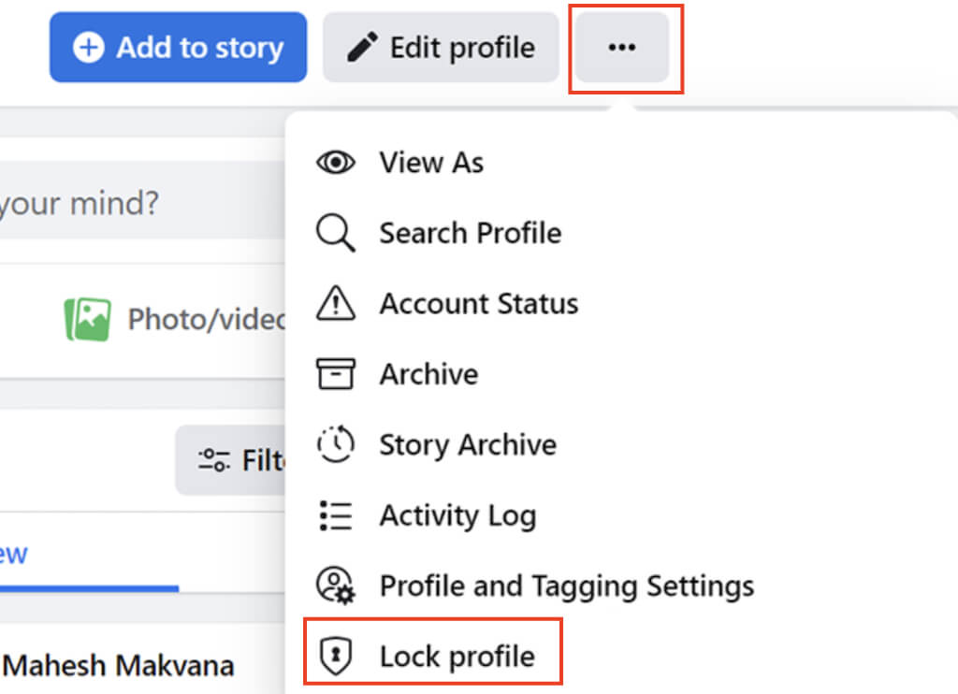Screen dimensions: 958x694
Task: Click the warning triangle Account Status icon
Action: pyautogui.click(x=335, y=304)
